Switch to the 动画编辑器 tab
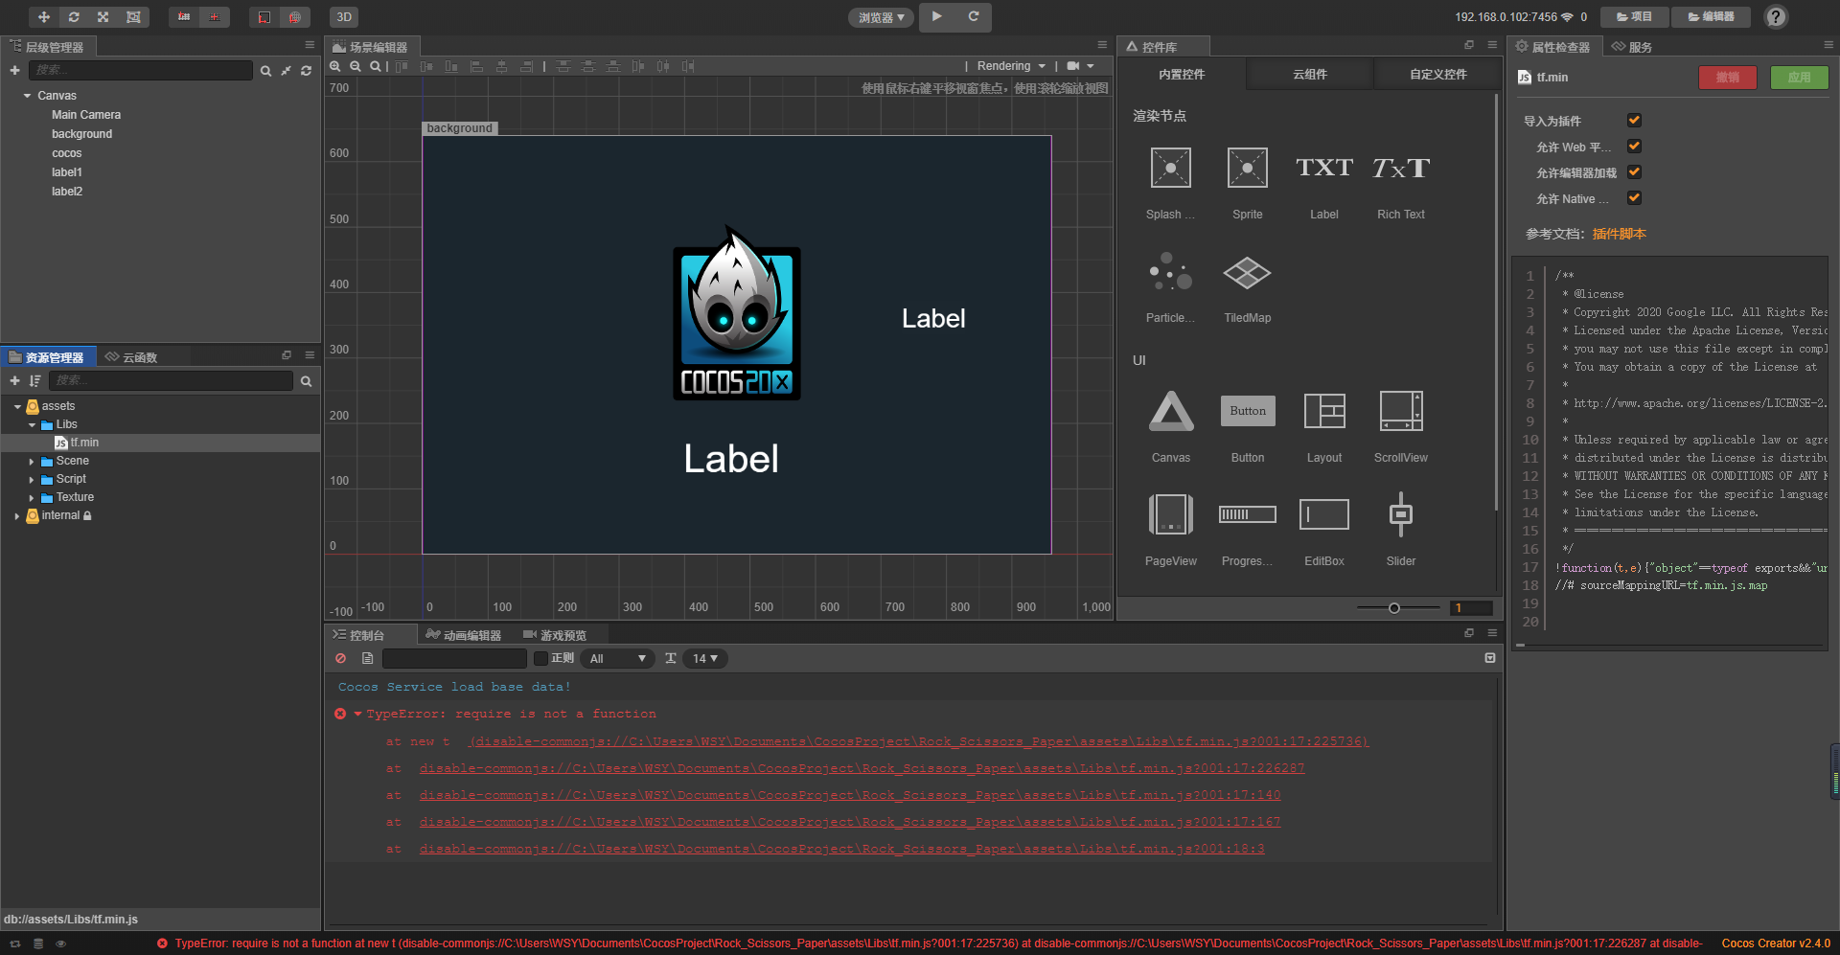1840x955 pixels. (x=464, y=635)
